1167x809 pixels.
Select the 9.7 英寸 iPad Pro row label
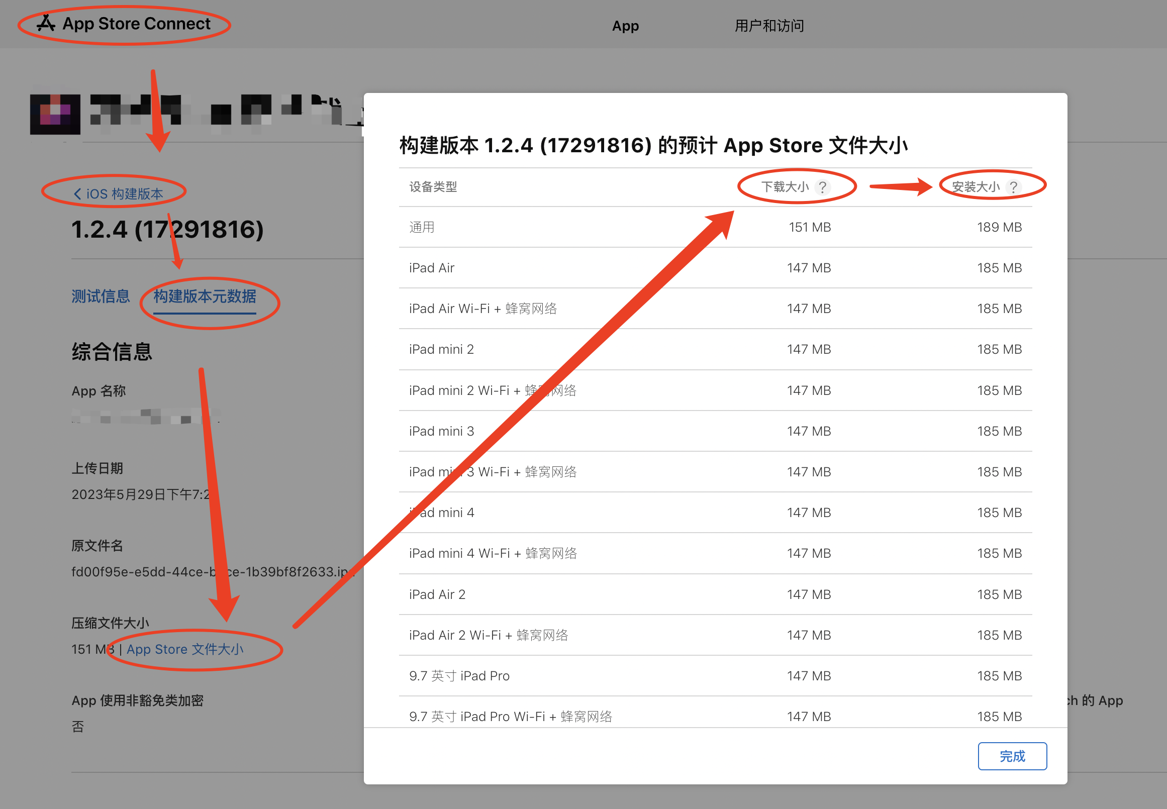[x=459, y=676]
